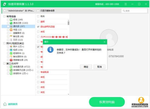
Task: Click 回仙游司机四座 contact name
Action: pos(48,27)
